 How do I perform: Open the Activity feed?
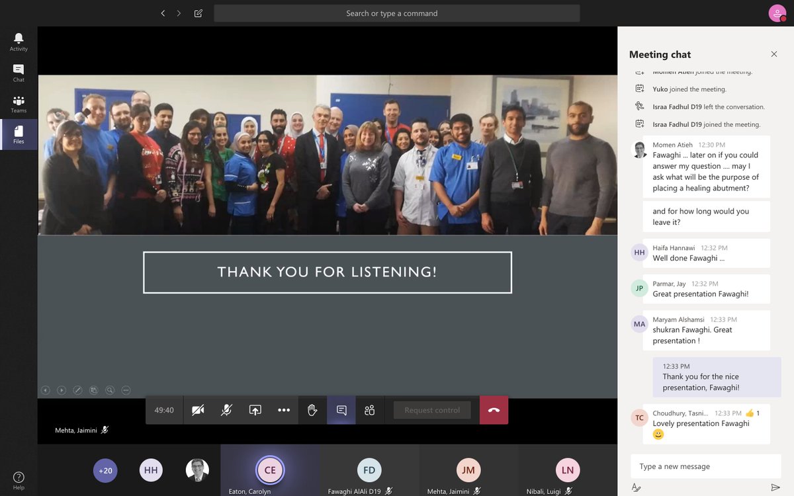pyautogui.click(x=19, y=42)
